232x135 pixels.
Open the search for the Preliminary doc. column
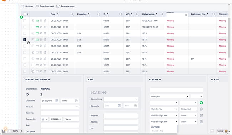coord(214,14)
